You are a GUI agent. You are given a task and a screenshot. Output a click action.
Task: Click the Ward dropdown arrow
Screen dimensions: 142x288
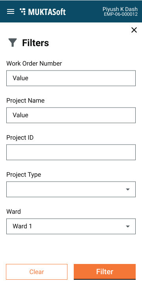[128, 227]
